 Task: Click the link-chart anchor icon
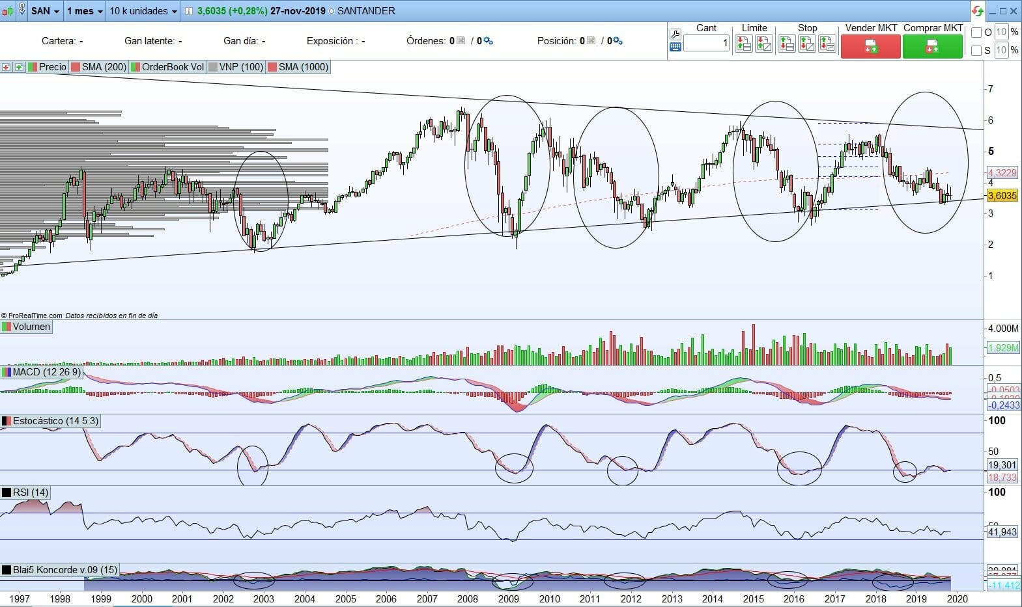(21, 10)
